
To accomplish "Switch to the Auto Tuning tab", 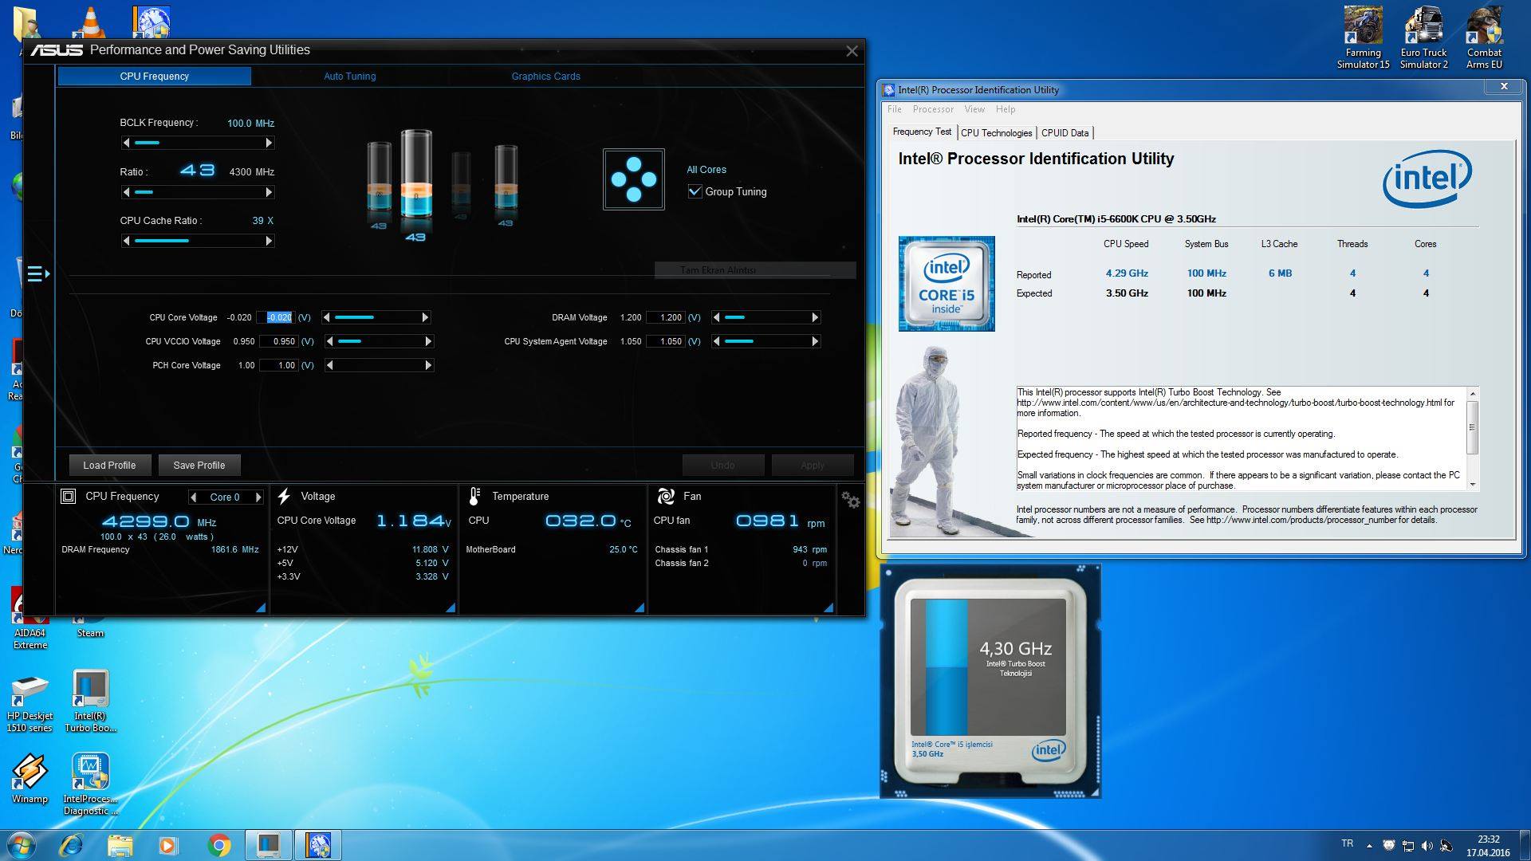I will 349,76.
